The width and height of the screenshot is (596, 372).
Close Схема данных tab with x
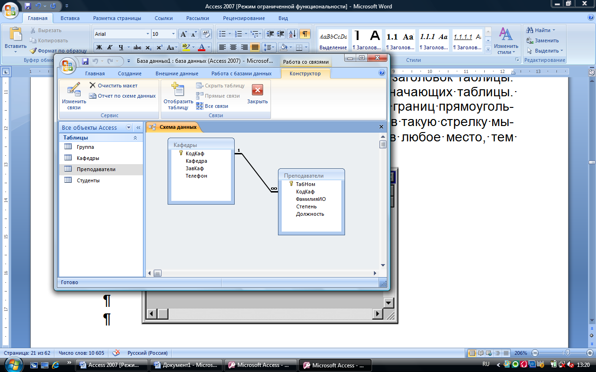381,127
